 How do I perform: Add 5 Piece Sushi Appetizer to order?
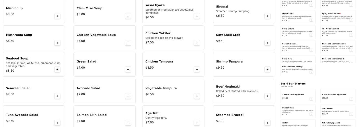pyautogui.click(x=311, y=99)
